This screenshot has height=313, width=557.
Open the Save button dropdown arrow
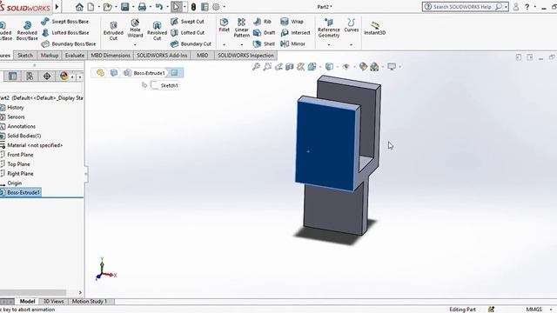point(133,7)
